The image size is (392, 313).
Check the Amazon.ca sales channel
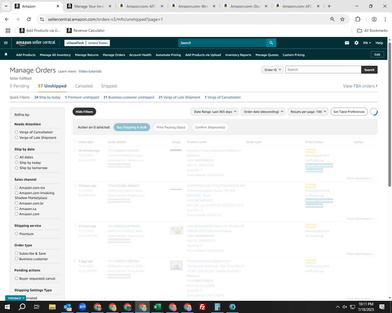click(x=17, y=208)
